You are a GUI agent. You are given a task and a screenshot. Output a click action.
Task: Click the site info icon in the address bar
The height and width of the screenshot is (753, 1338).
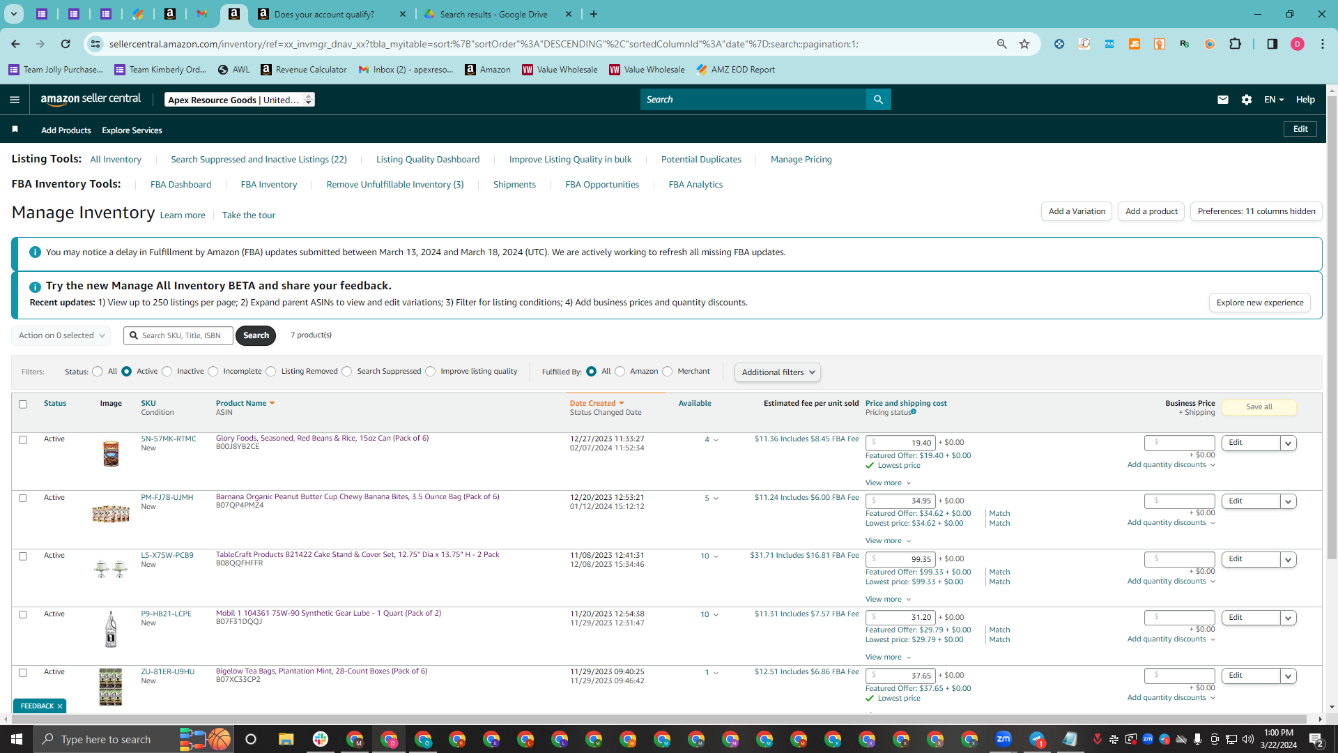95,44
